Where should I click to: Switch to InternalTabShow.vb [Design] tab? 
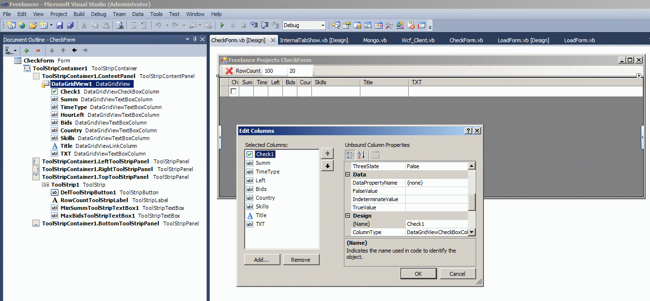[314, 40]
